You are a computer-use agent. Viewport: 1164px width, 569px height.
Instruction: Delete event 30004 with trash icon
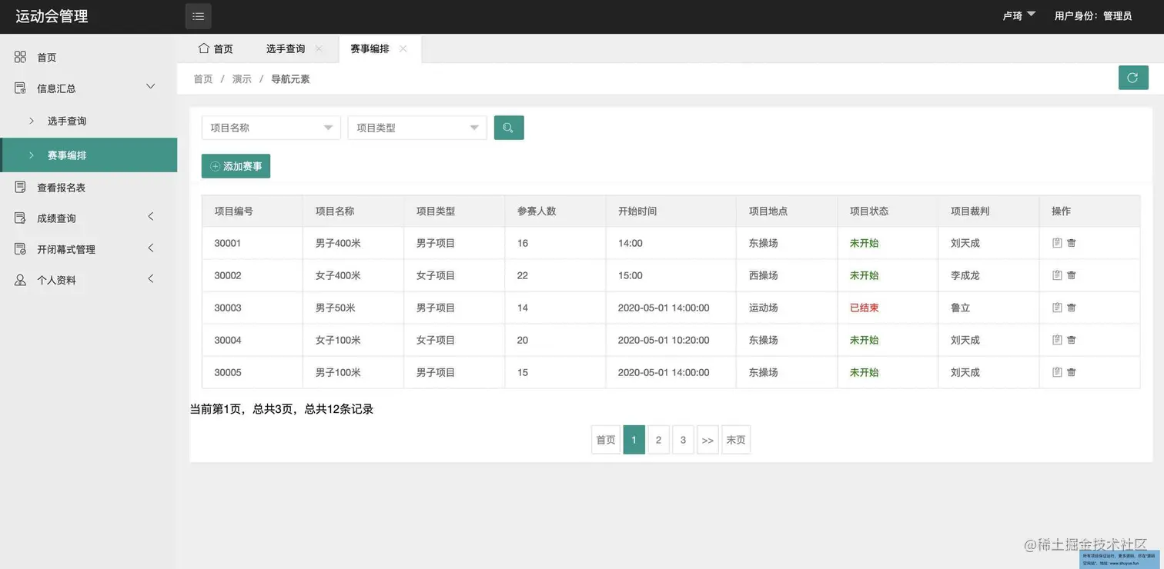pyautogui.click(x=1072, y=340)
